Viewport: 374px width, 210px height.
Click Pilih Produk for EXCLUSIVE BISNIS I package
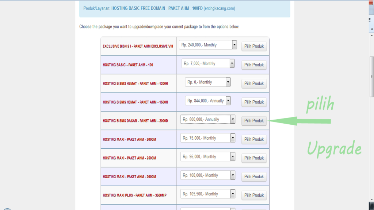253,46
